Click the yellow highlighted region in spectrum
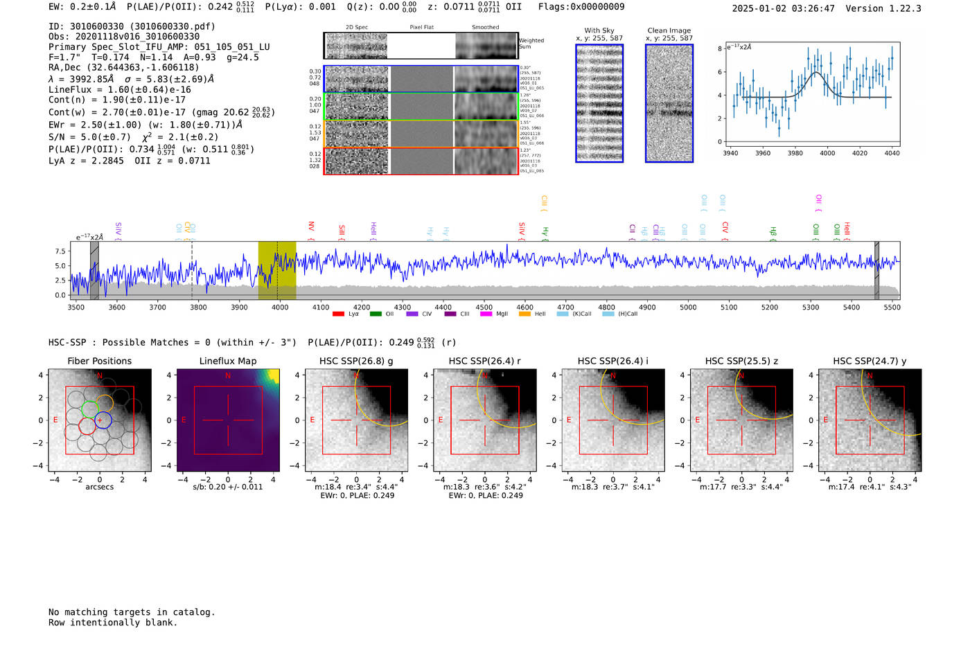The height and width of the screenshot is (660, 970). [x=277, y=270]
